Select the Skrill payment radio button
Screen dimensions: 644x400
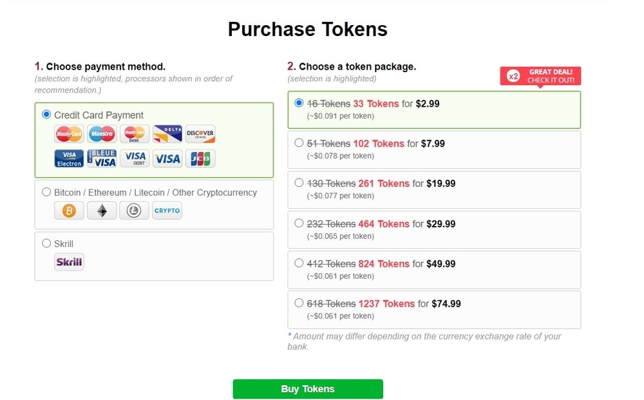(x=46, y=243)
